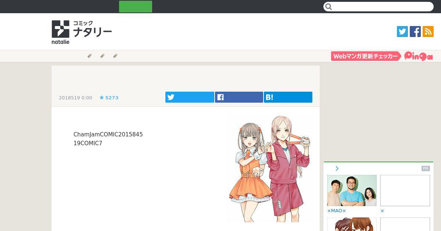Select the second tag icon in navigation bar
Viewport: 441px width, 231px height.
click(102, 56)
